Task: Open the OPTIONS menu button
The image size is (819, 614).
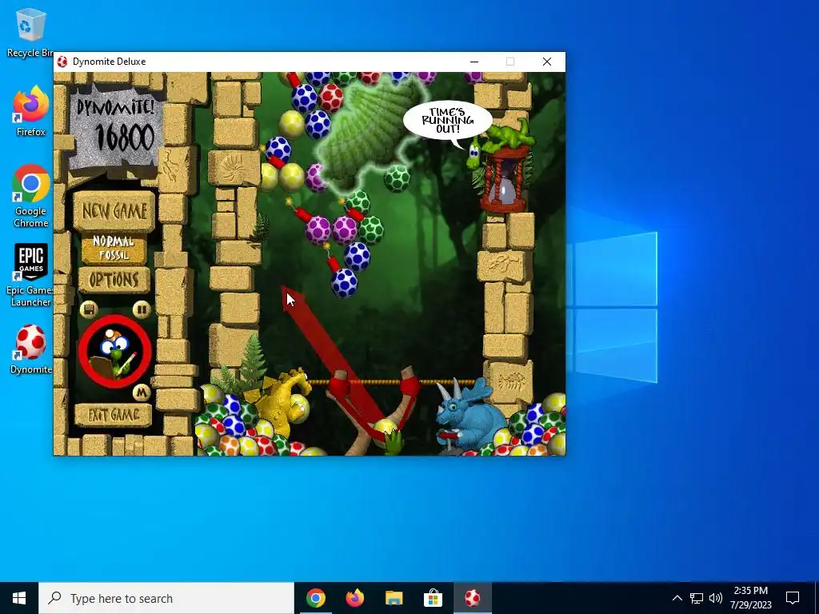Action: [x=114, y=281]
